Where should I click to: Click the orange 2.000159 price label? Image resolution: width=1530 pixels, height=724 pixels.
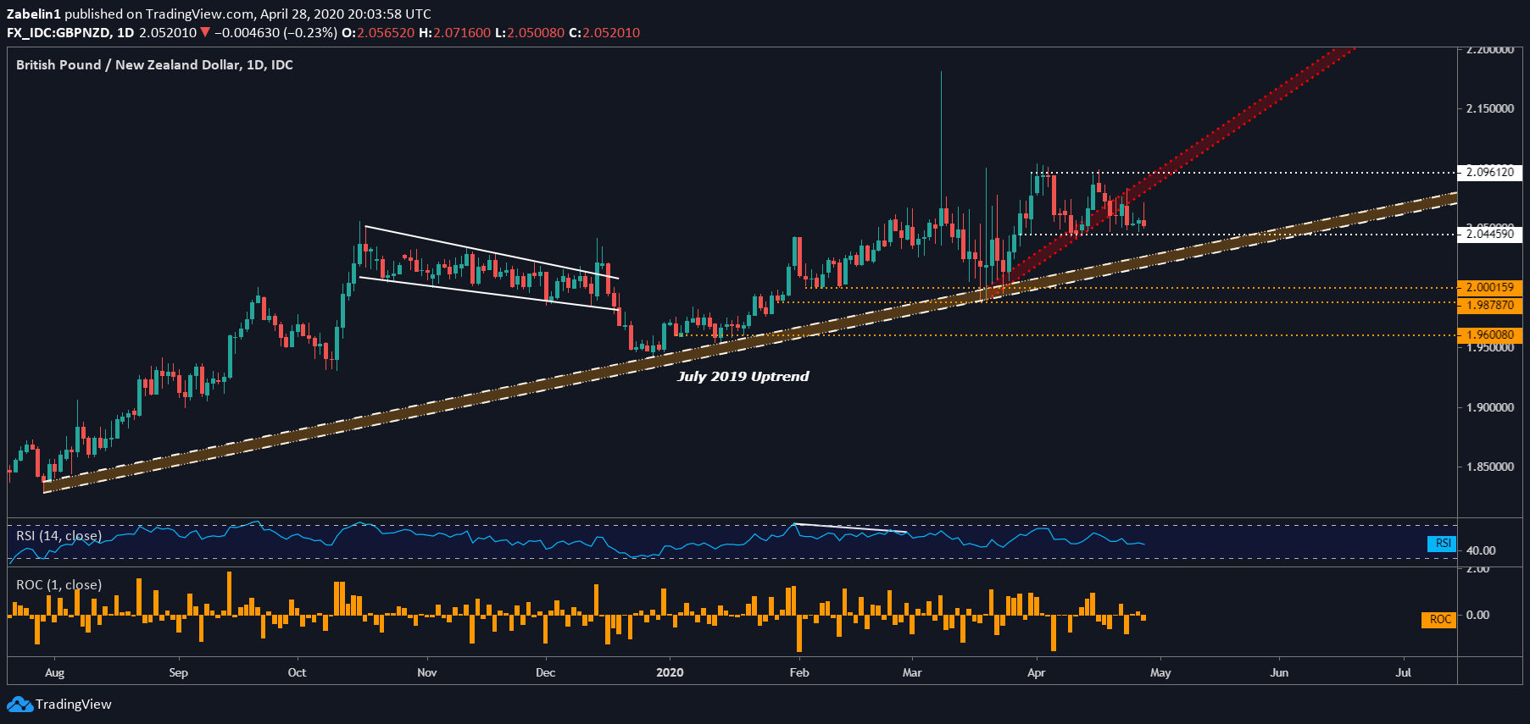1490,287
